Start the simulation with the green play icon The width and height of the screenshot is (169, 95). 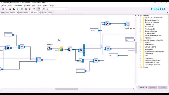[x=18, y=9]
